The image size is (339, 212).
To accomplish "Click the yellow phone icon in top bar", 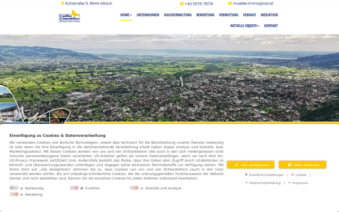I will tap(181, 4).
